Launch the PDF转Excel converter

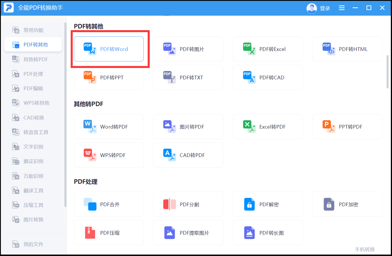pos(267,49)
